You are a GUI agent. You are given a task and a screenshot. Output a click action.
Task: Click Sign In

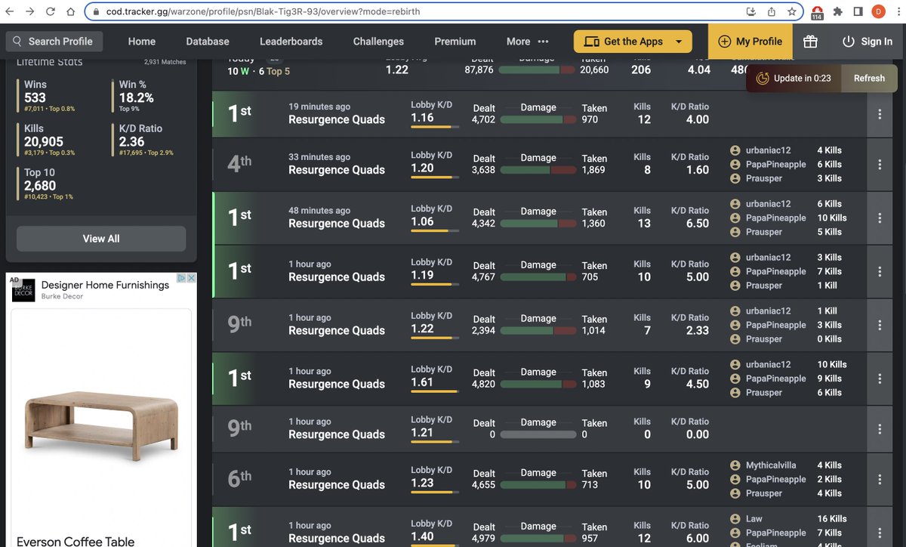click(867, 42)
